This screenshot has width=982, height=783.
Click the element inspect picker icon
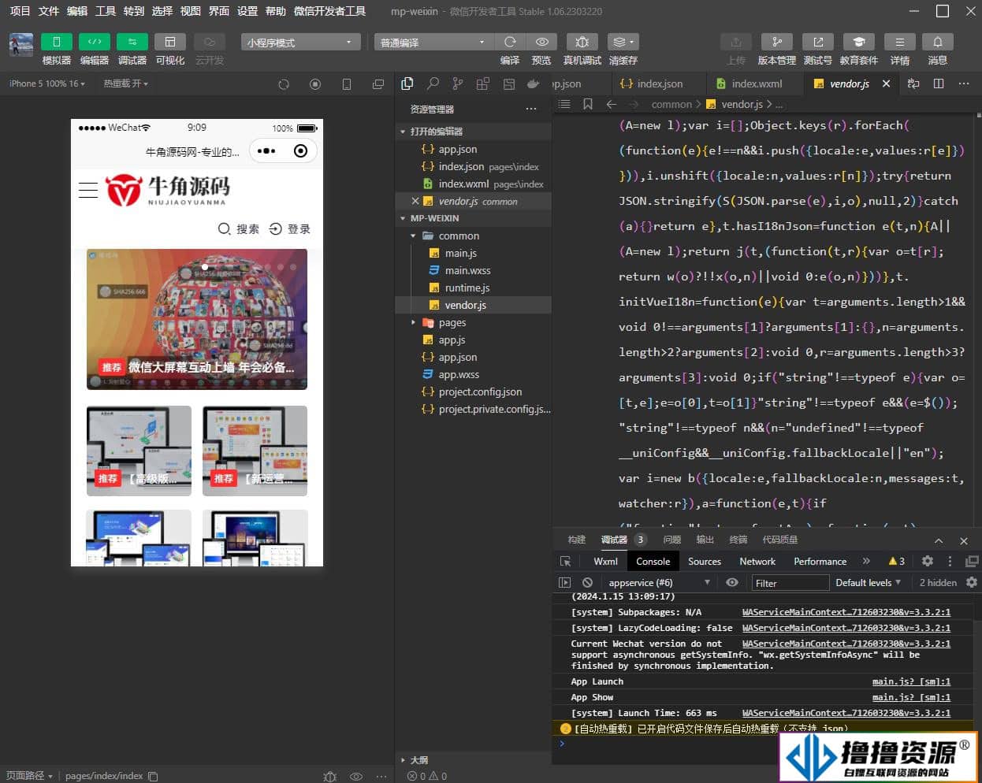click(565, 561)
